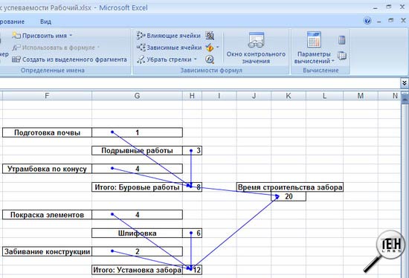
Task: Select cell Итого: Установка забора
Action: point(138,270)
